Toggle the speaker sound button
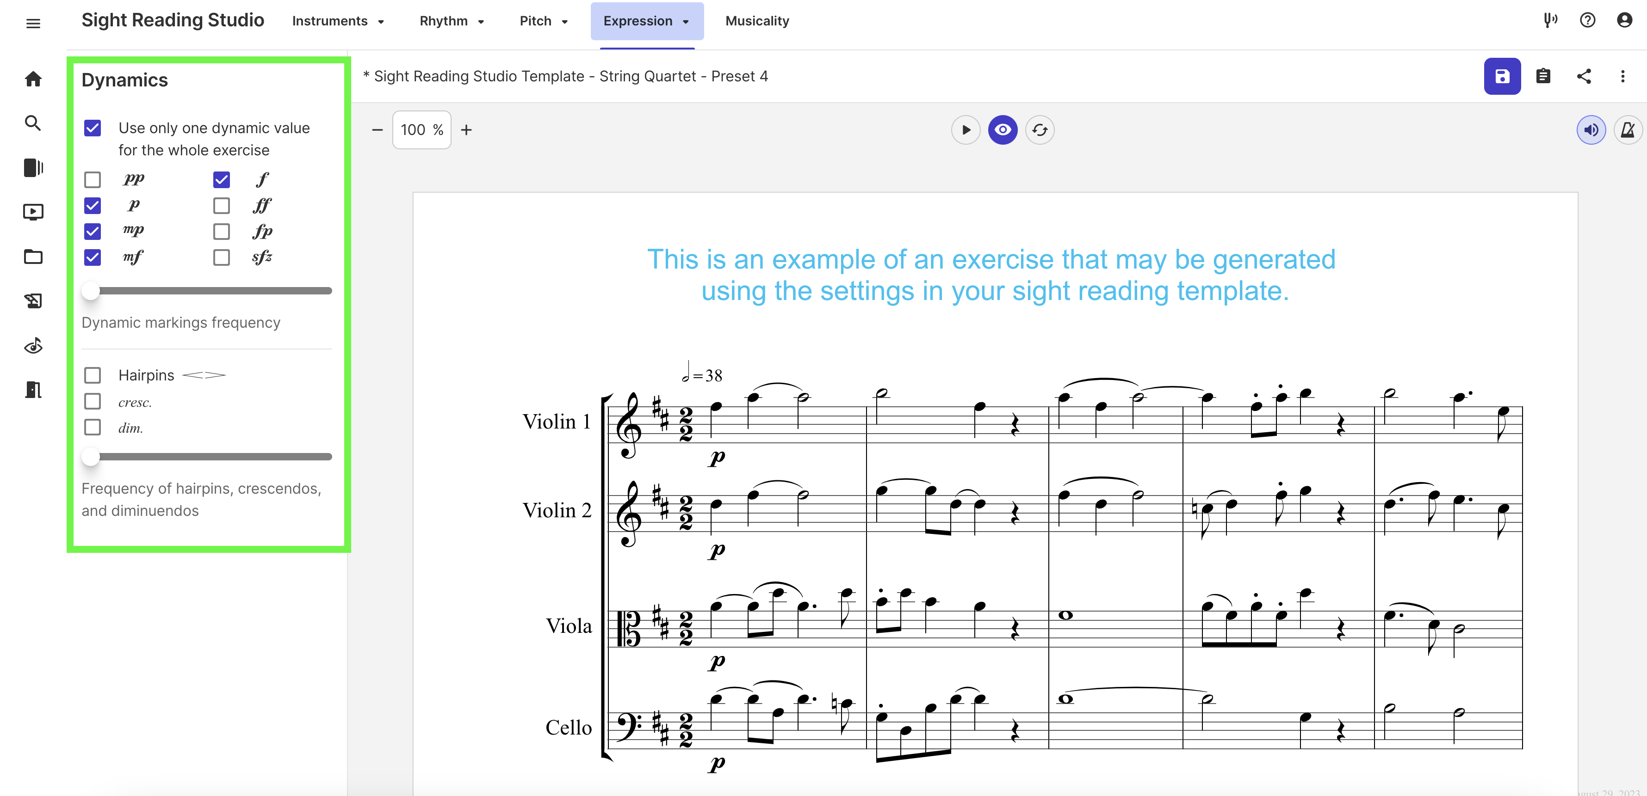The image size is (1647, 796). pos(1591,130)
